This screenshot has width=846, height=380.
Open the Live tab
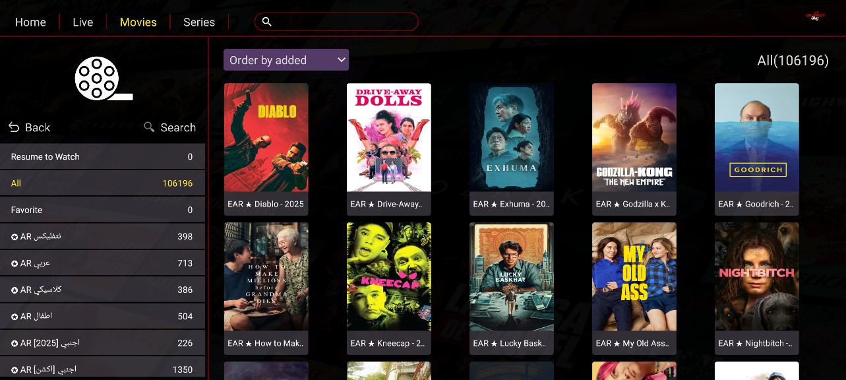pyautogui.click(x=82, y=22)
